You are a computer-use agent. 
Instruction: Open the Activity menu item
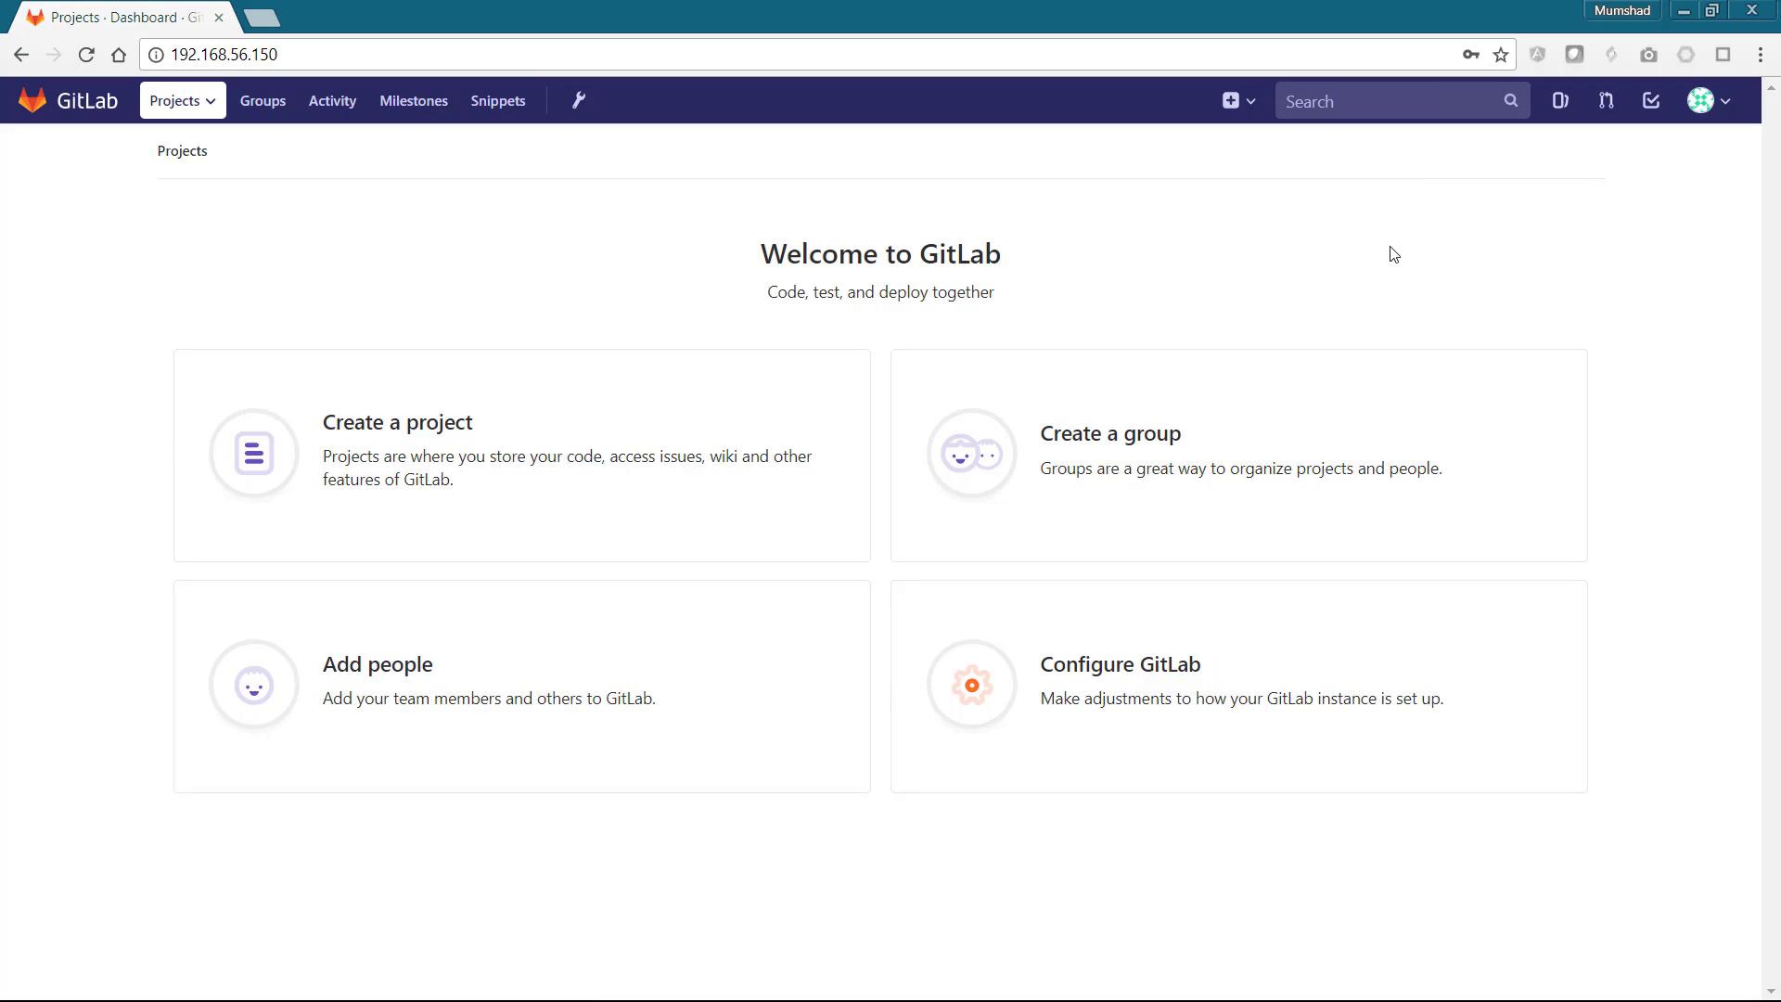(332, 100)
